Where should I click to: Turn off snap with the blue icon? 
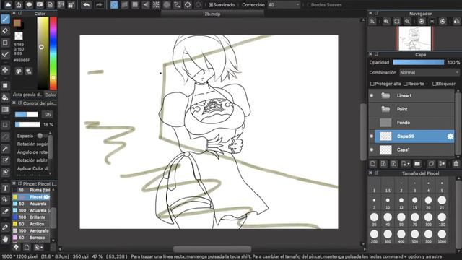click(114, 5)
